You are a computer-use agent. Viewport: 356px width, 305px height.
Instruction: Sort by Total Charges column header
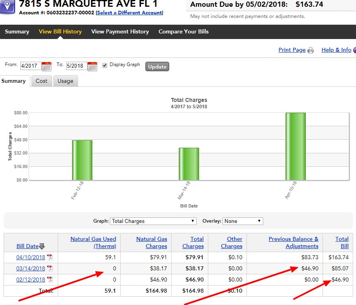pos(193,242)
